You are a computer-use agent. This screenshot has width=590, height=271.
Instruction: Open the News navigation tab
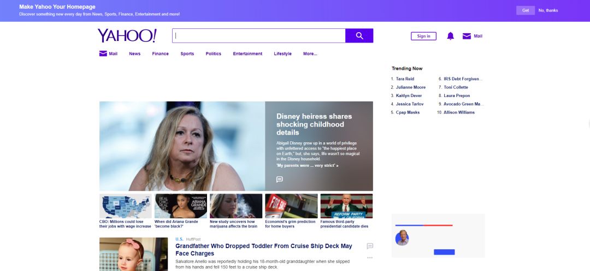pos(135,53)
